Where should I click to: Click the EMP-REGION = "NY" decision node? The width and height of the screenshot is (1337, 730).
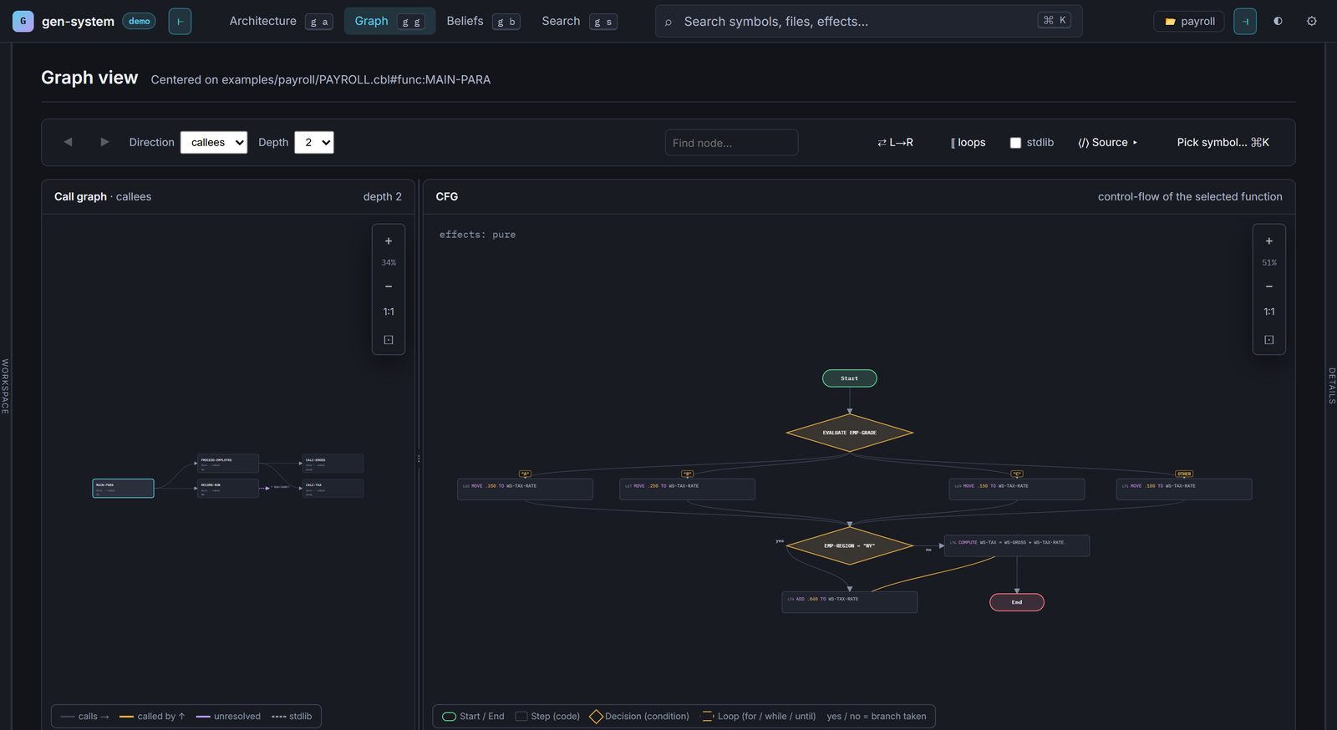(x=850, y=545)
